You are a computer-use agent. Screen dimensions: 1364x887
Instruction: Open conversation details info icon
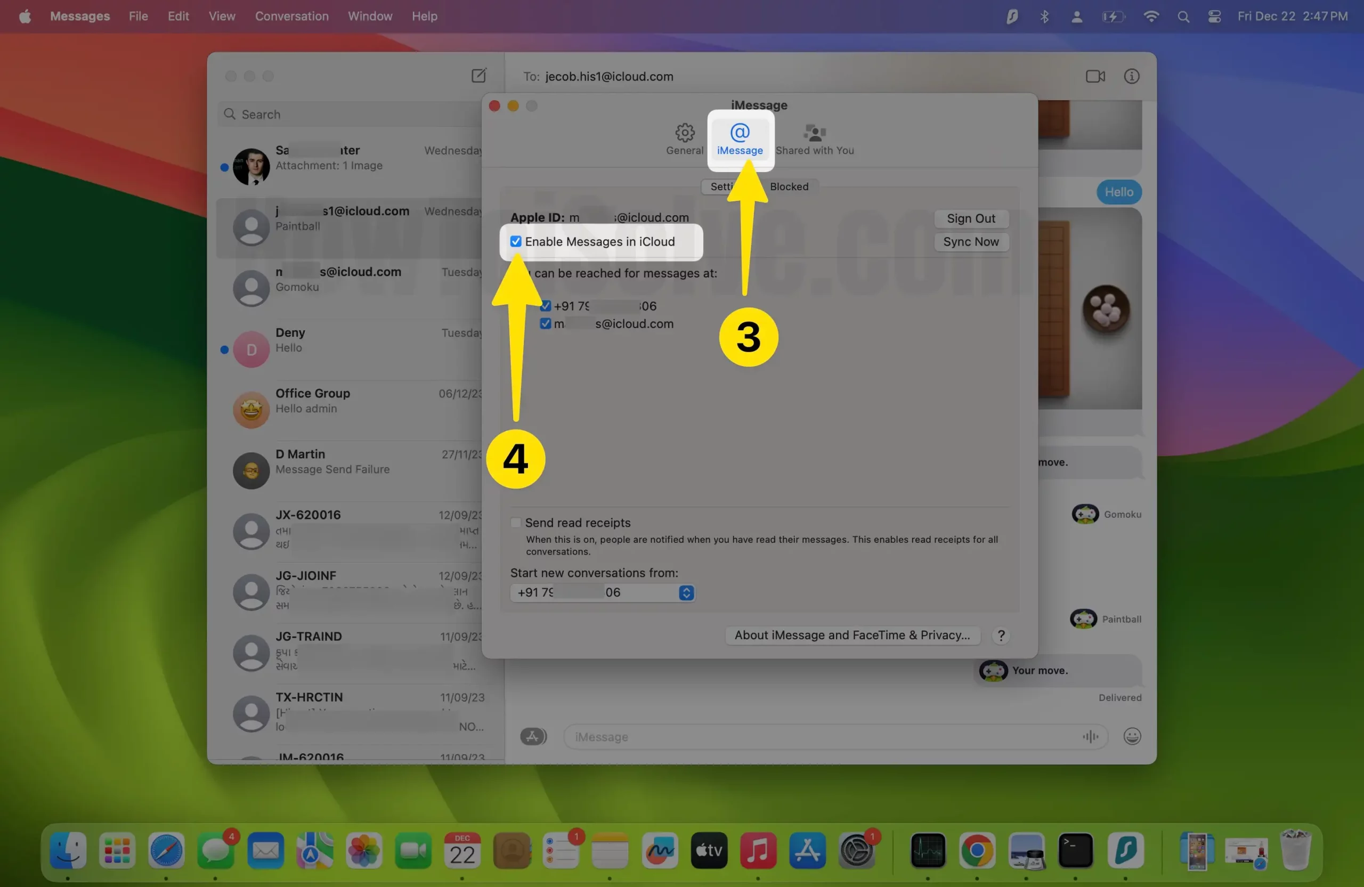coord(1131,76)
